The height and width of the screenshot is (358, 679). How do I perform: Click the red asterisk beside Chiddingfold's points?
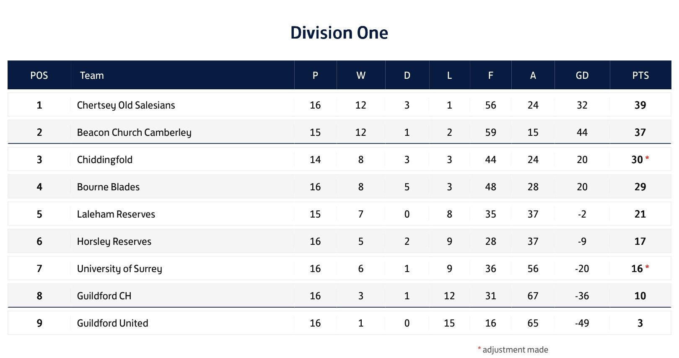tap(647, 158)
